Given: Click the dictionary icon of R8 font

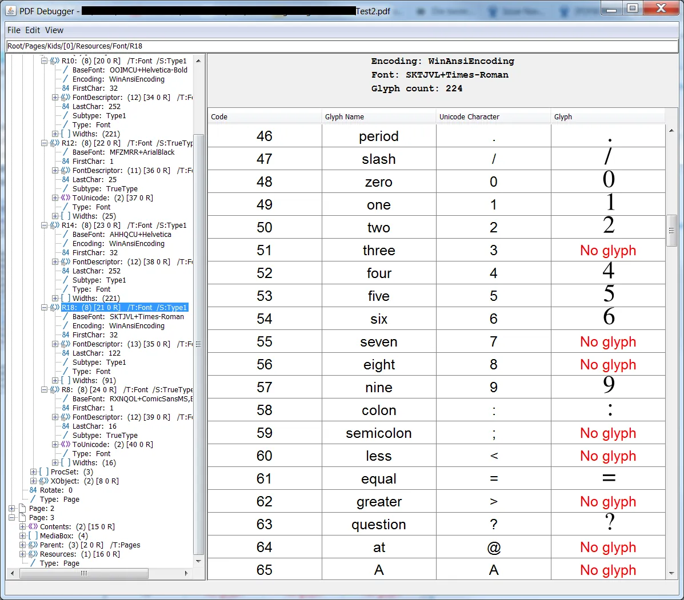Looking at the screenshot, I should click(54, 389).
